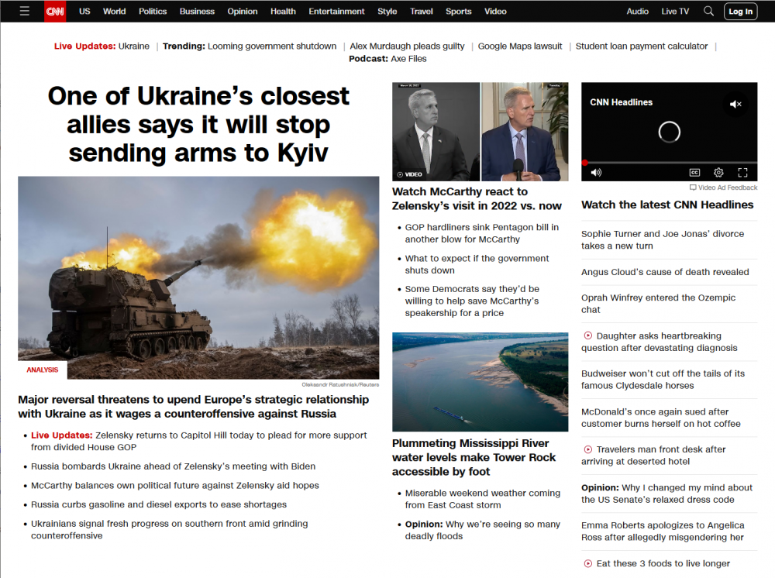Open the Mississippi River aerial photo
The image size is (775, 578).
click(x=480, y=381)
